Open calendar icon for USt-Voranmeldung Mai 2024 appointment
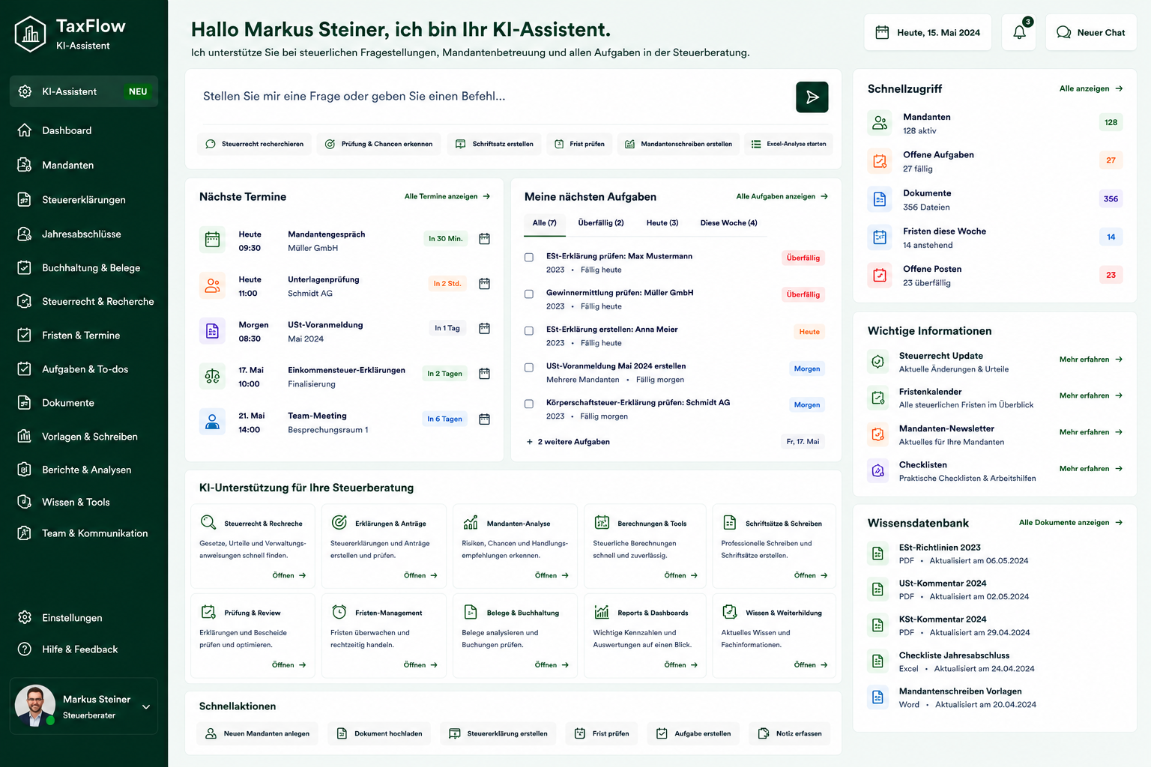The width and height of the screenshot is (1151, 767). [484, 329]
